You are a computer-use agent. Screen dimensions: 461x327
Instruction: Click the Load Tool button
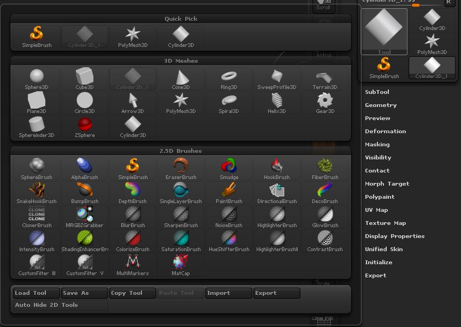pos(37,293)
